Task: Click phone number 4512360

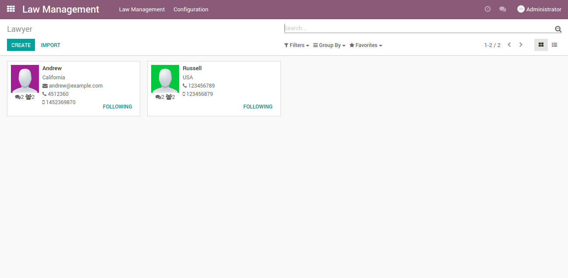Action: 58,94
